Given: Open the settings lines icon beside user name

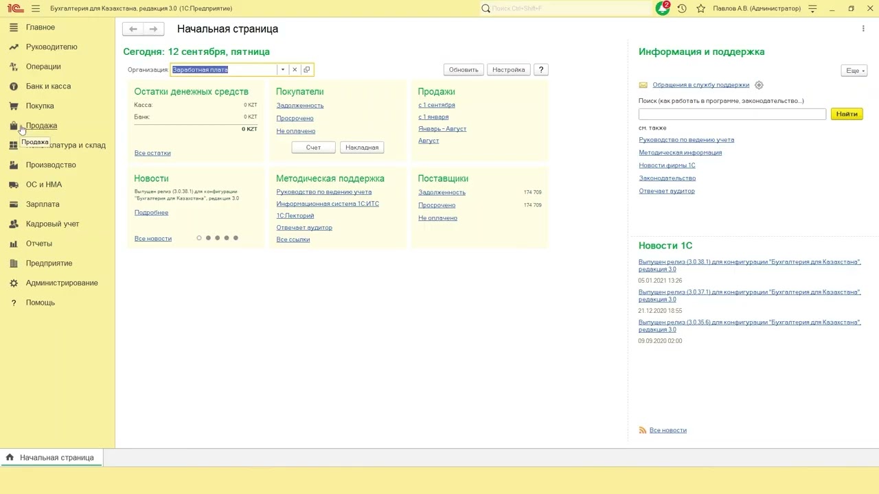Looking at the screenshot, I should [x=813, y=8].
